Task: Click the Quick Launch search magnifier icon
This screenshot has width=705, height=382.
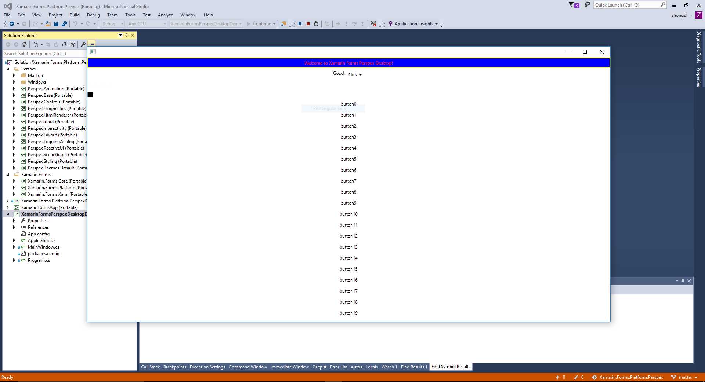Action: point(663,5)
